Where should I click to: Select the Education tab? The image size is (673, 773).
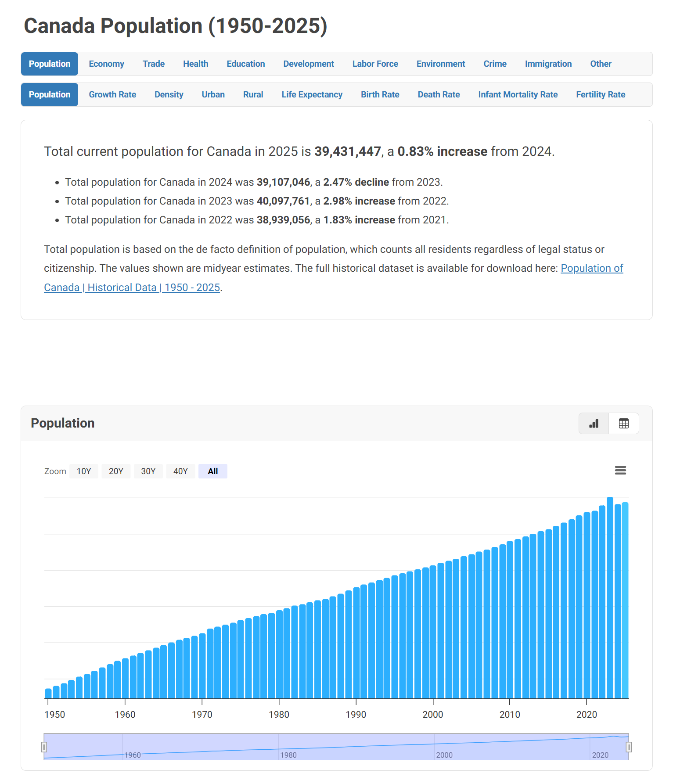(x=245, y=64)
